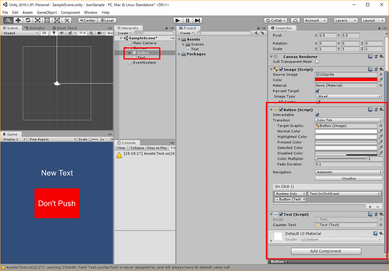Screen dimensions: 389x271
Task: Click Add Component button
Action: point(326,251)
